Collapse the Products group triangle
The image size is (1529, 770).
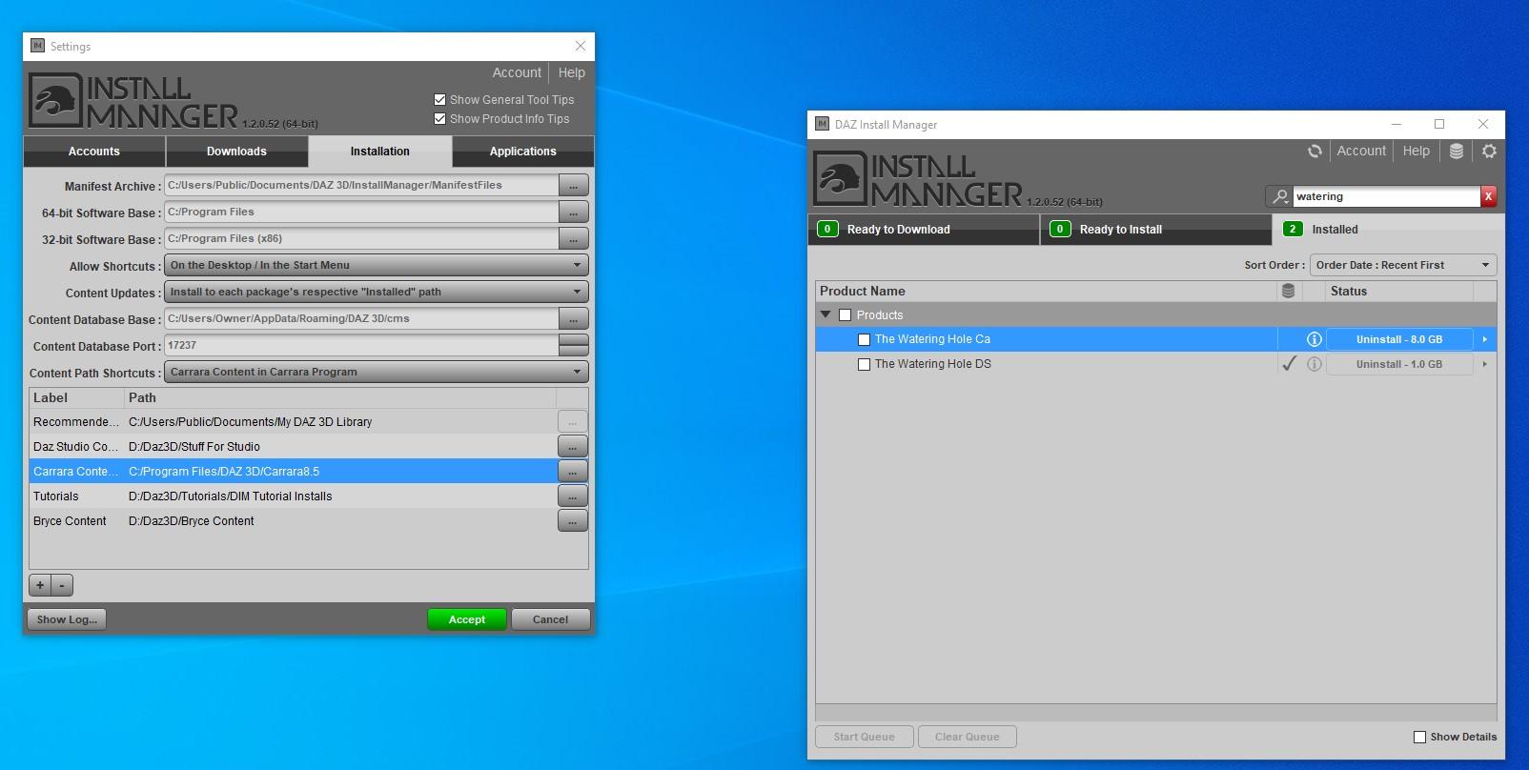pos(826,314)
